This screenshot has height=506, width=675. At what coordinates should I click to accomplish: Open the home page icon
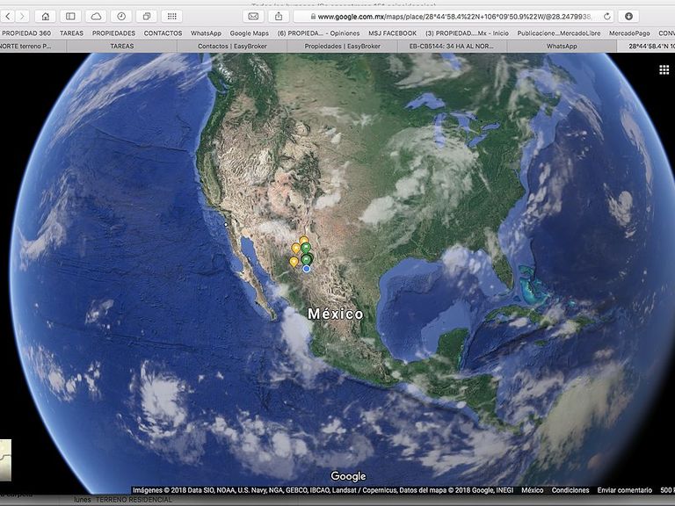[x=45, y=17]
